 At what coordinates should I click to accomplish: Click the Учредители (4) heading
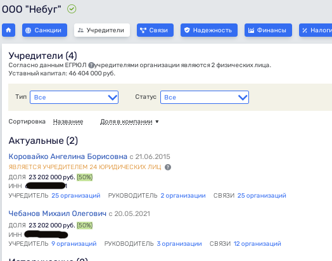tap(42, 56)
